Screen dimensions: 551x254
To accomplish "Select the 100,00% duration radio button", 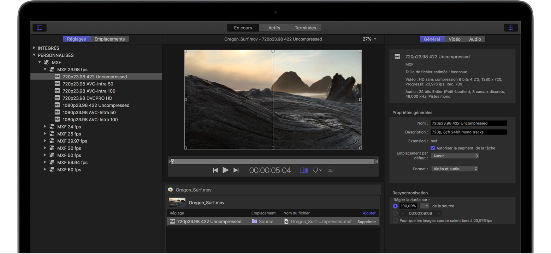I will coord(395,206).
